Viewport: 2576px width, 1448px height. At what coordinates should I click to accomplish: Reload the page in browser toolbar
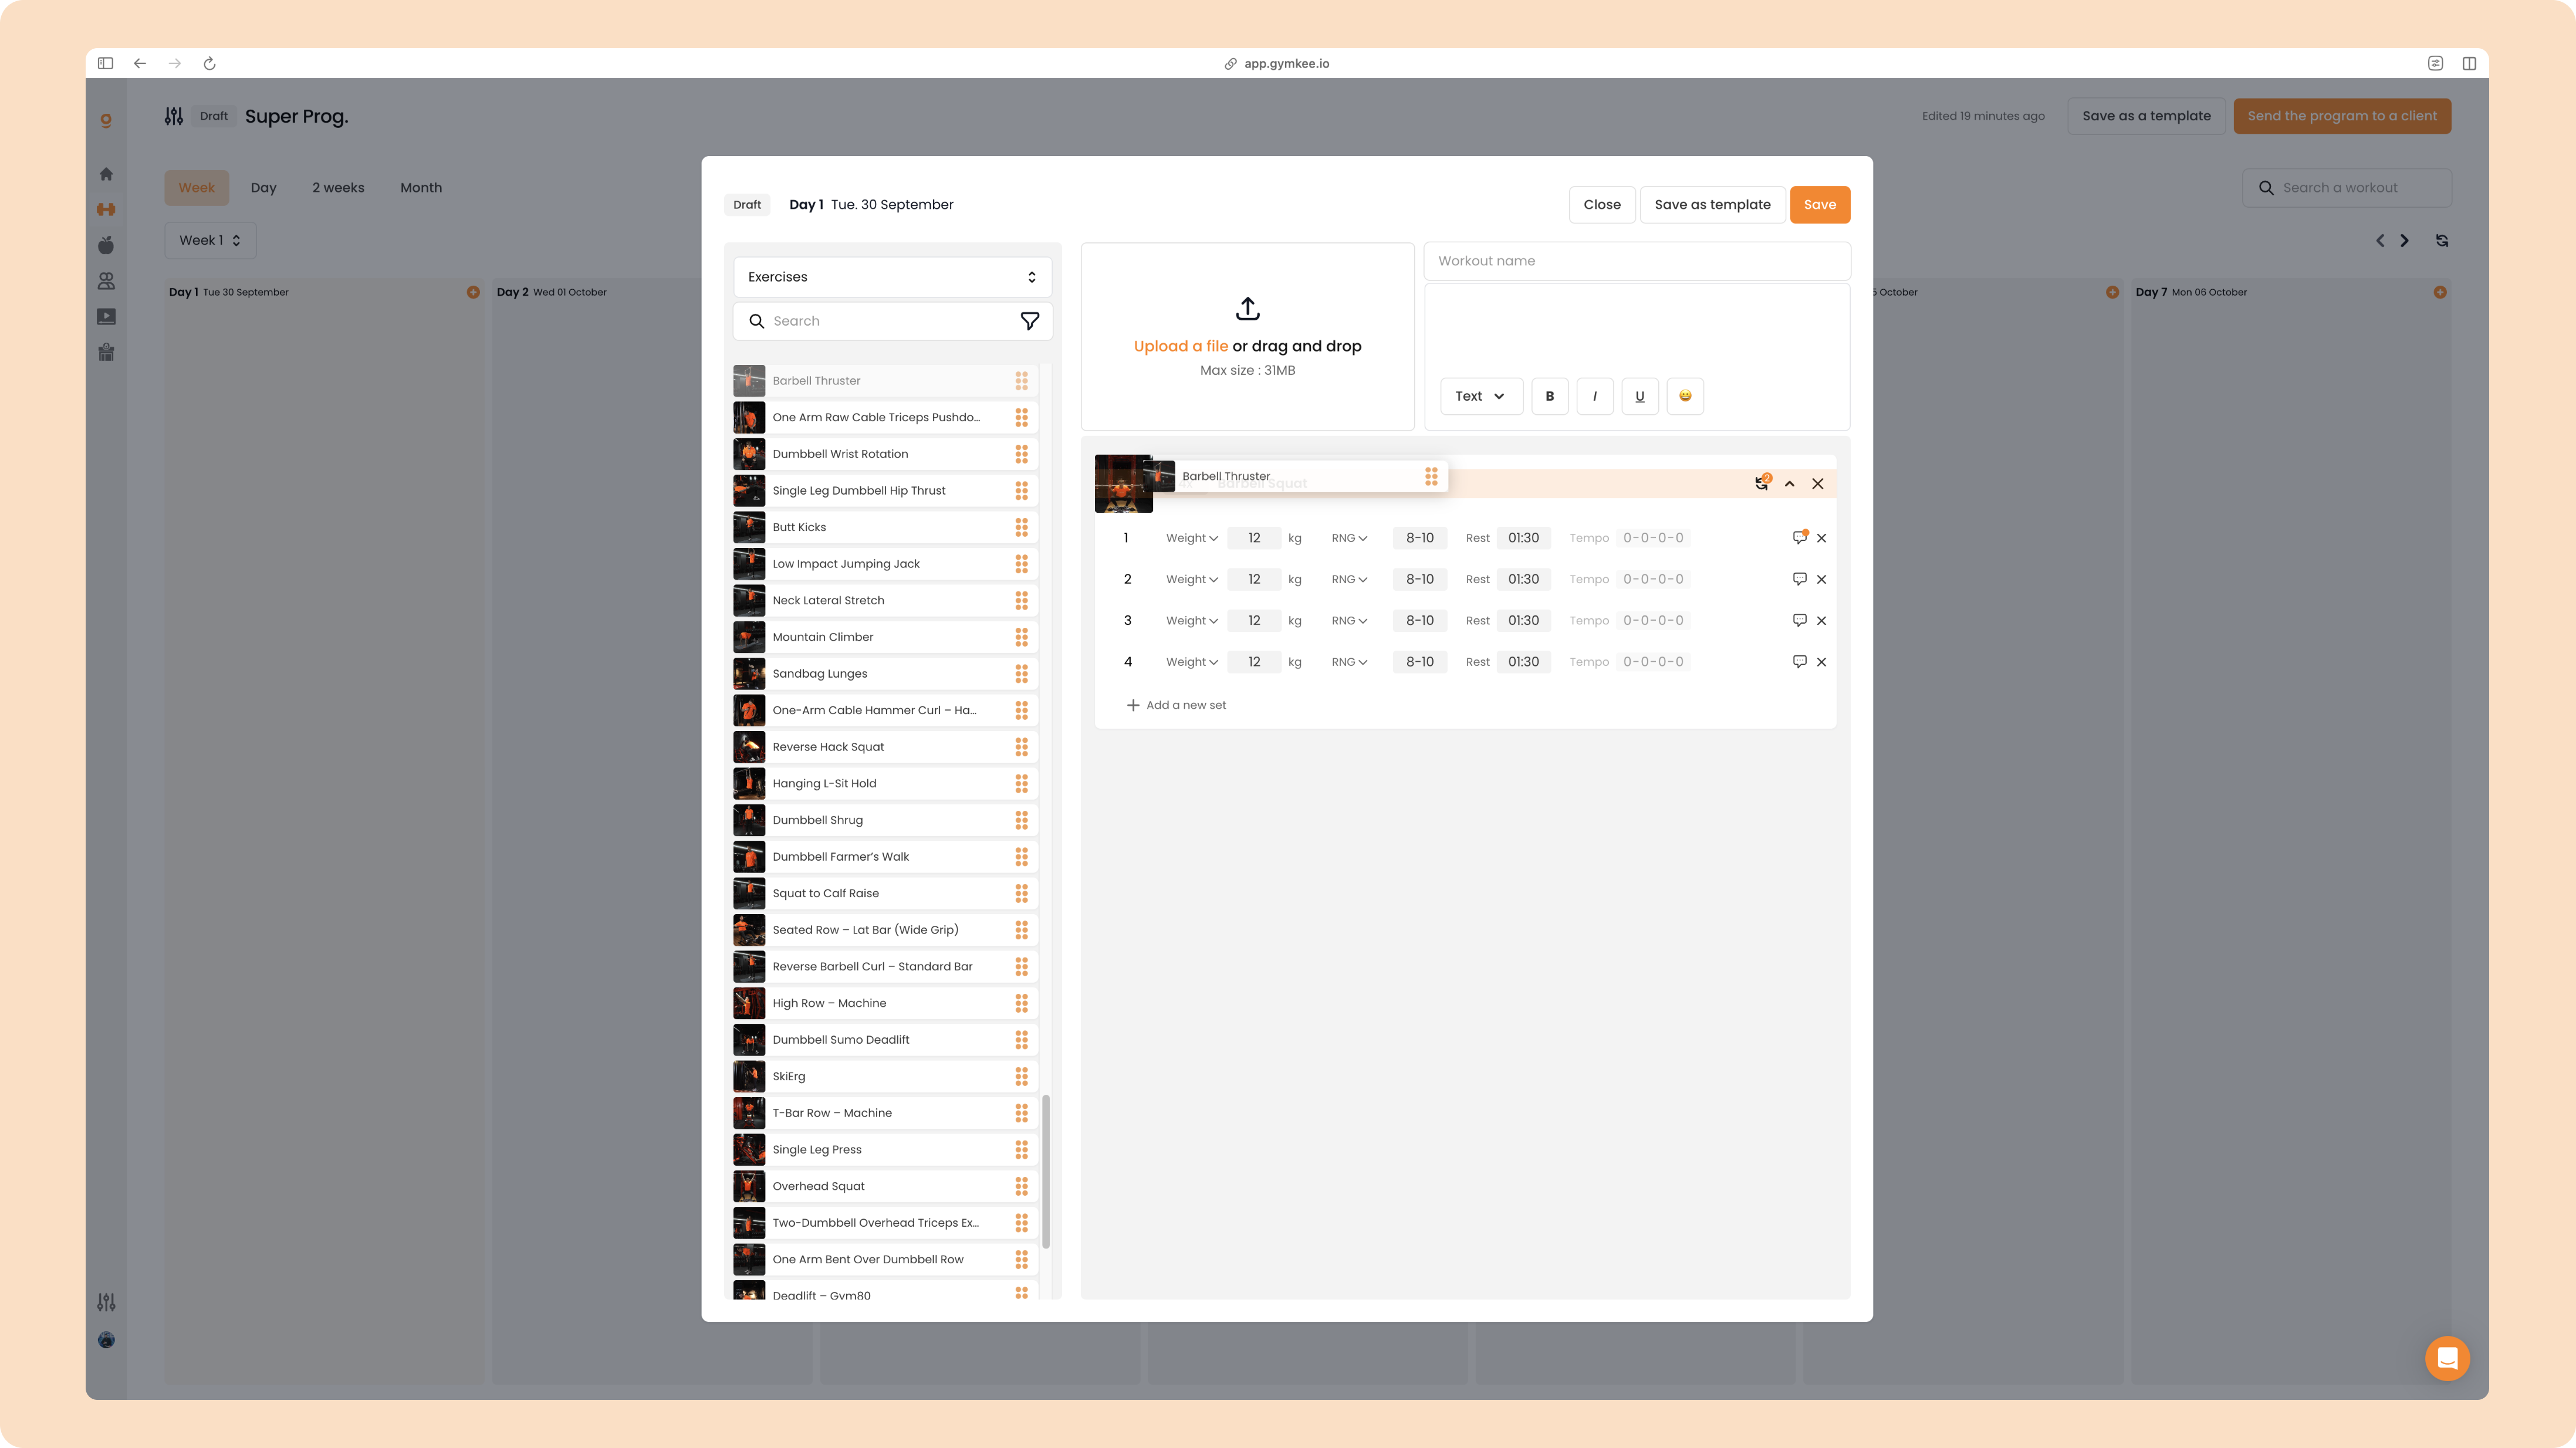(210, 63)
